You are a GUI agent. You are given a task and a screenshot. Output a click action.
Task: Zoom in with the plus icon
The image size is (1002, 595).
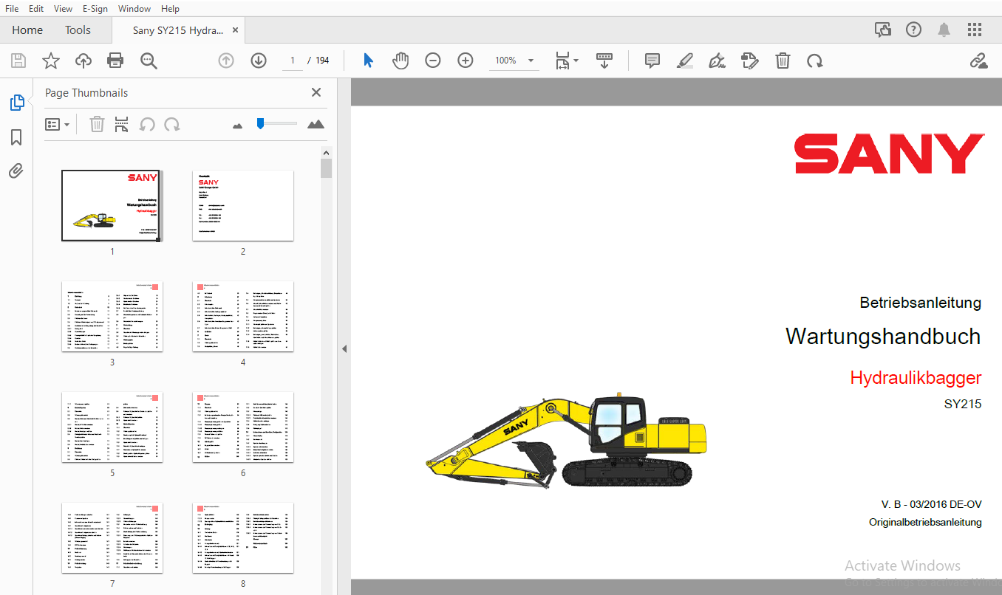[466, 61]
